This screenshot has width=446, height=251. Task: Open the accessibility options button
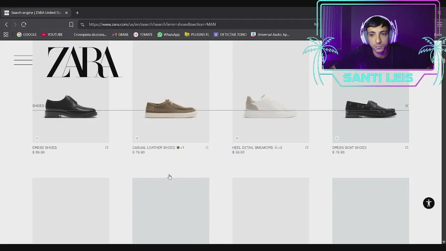[429, 203]
